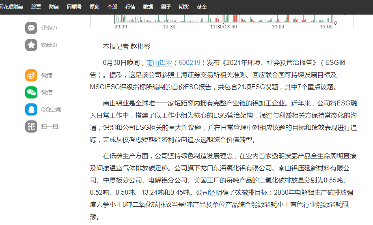This screenshot has width=373, height=225.
Task: Open the 财经 menu item
Action: tap(54, 7)
